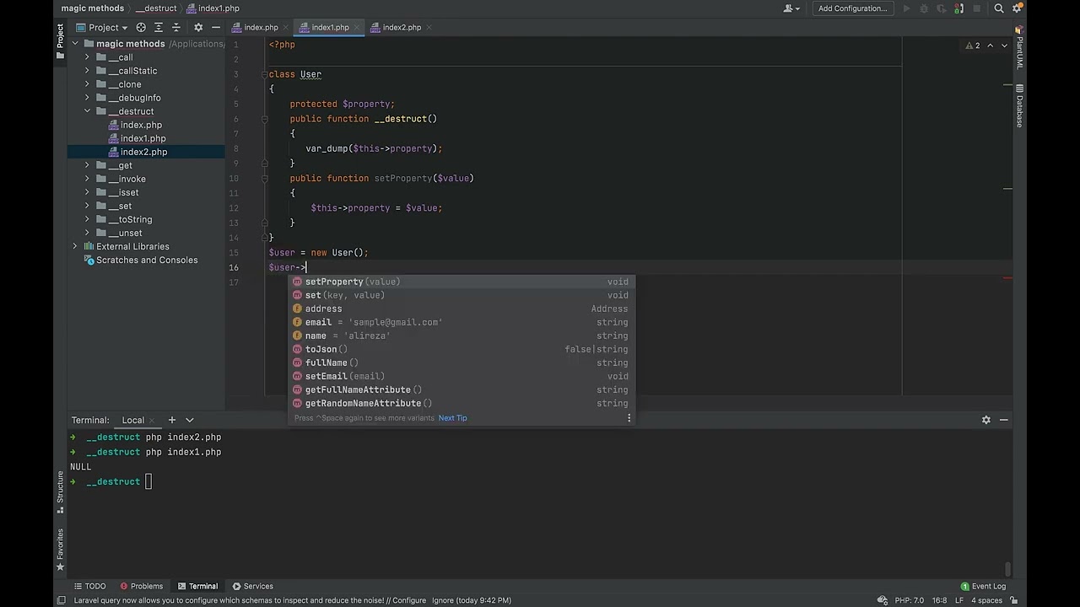Click PHP: 7.0 language level
1080x607 pixels.
[x=910, y=600]
